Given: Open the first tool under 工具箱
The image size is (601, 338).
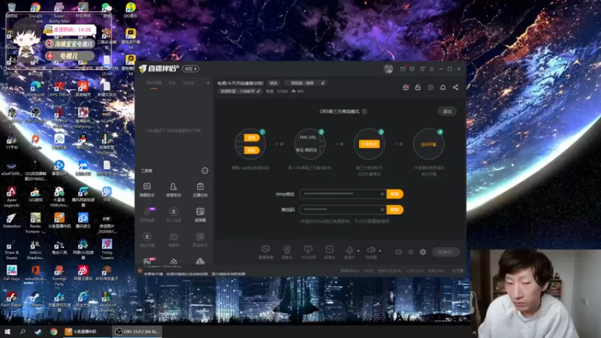Looking at the screenshot, I should 146,190.
